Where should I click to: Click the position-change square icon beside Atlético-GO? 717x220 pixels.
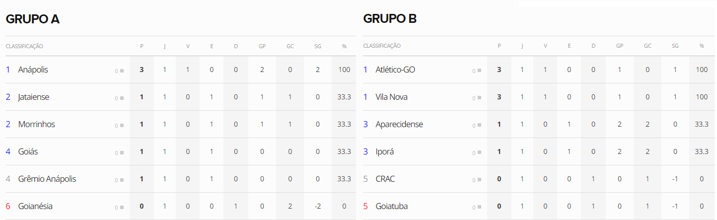(x=479, y=71)
